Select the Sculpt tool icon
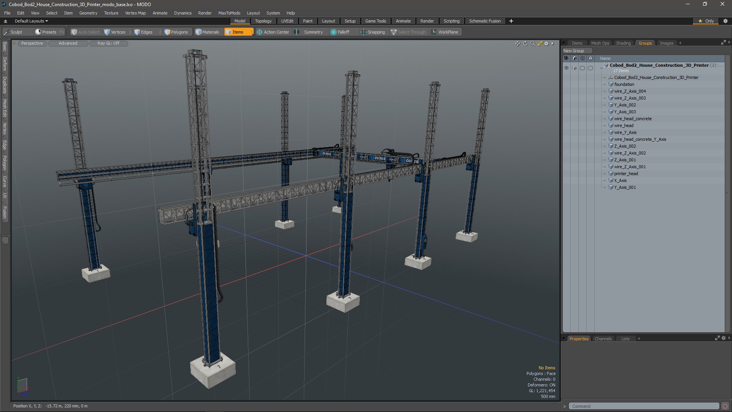732x412 pixels. pyautogui.click(x=6, y=32)
